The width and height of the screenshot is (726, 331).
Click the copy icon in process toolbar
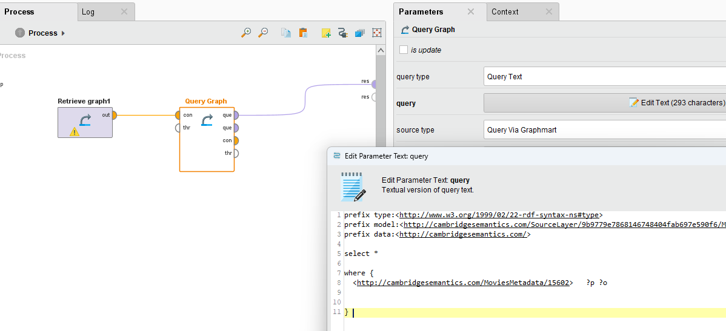tap(286, 33)
